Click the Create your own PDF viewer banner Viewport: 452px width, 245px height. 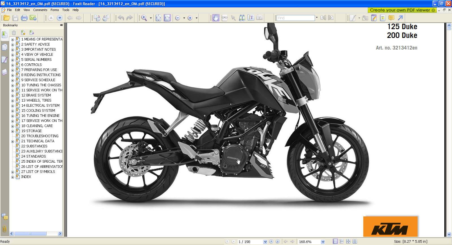tap(402, 10)
